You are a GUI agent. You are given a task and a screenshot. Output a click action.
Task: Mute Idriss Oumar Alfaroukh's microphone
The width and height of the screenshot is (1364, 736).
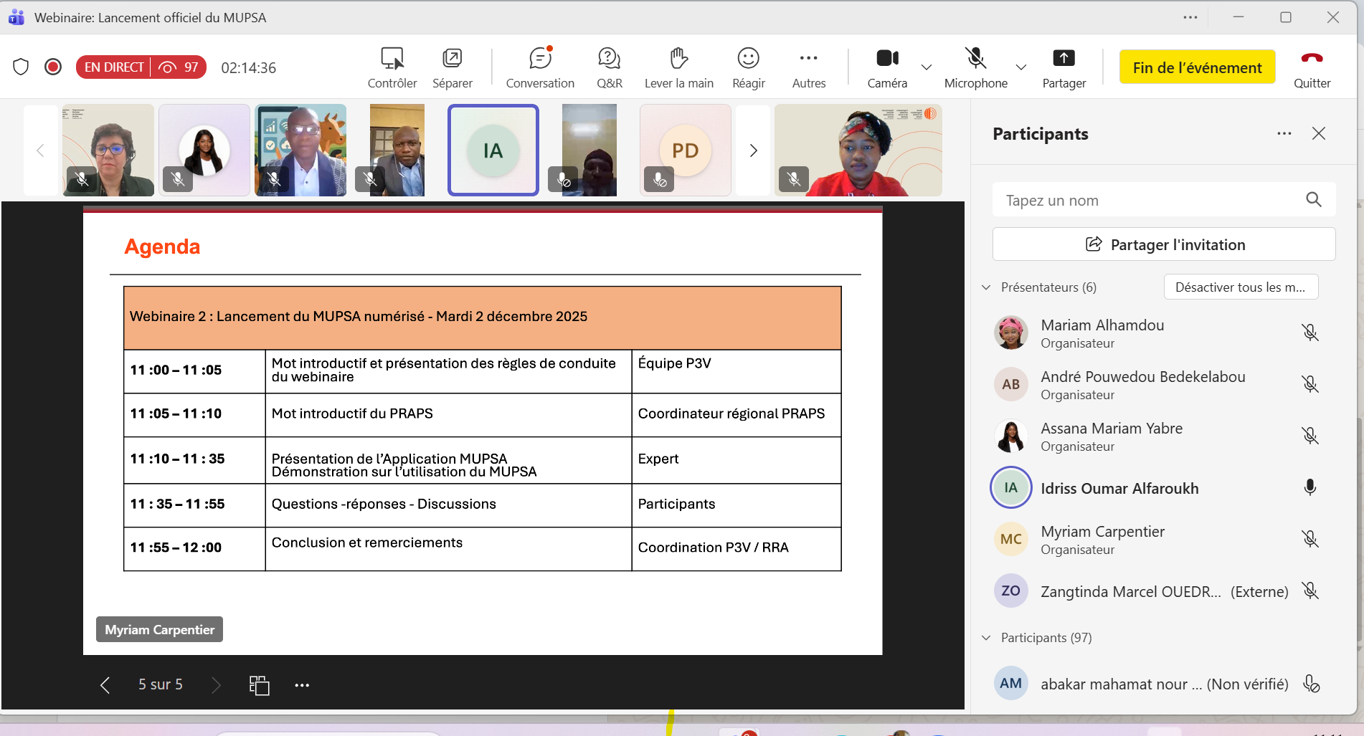(1309, 488)
